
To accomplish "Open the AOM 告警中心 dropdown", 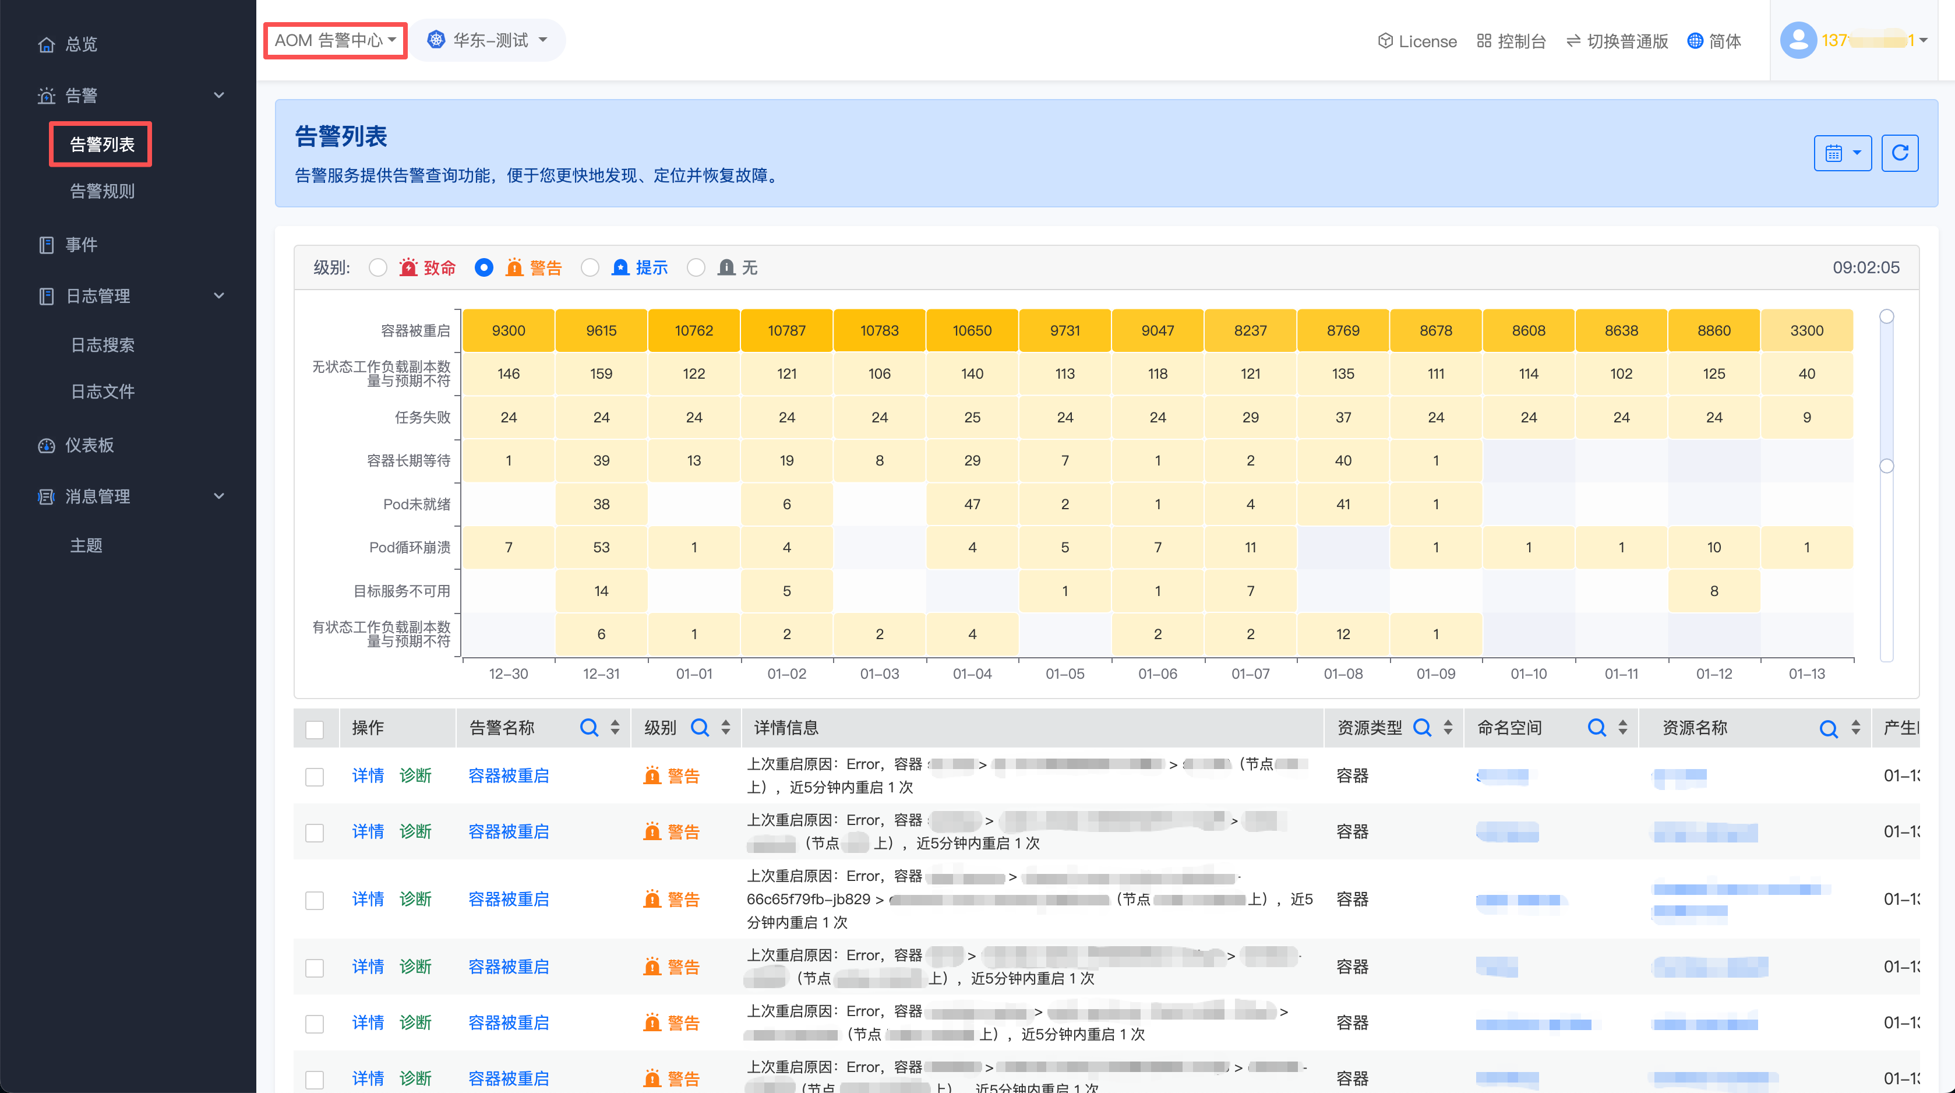I will click(335, 40).
